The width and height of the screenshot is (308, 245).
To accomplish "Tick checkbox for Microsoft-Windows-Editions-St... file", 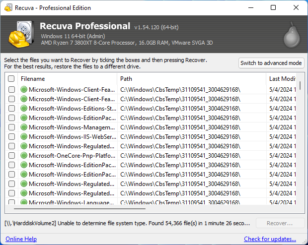I will (11, 108).
